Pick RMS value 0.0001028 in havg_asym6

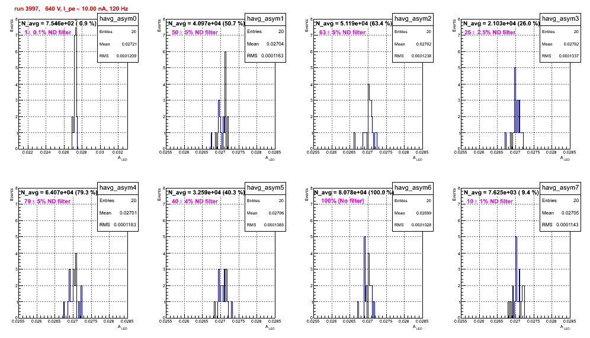point(421,225)
